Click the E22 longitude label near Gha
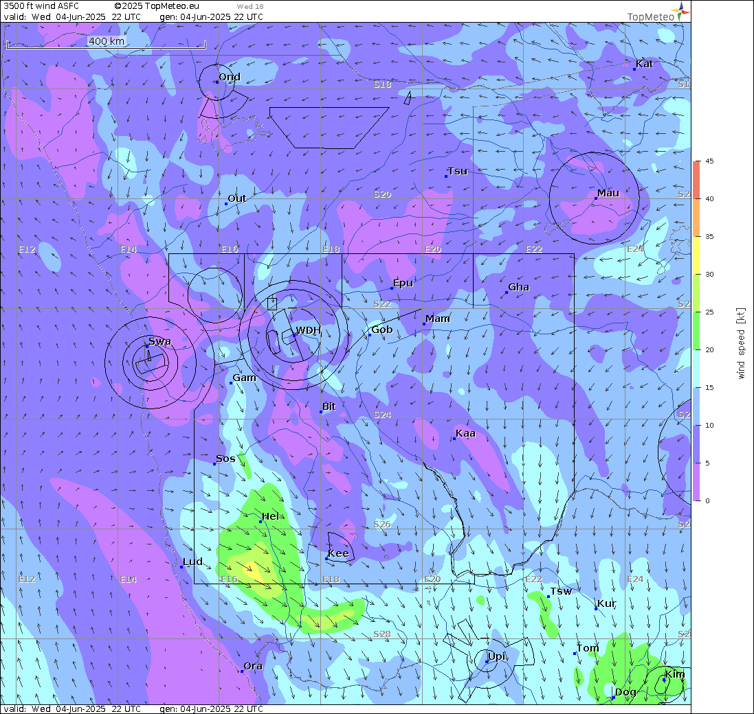This screenshot has height=714, width=754. click(x=534, y=249)
